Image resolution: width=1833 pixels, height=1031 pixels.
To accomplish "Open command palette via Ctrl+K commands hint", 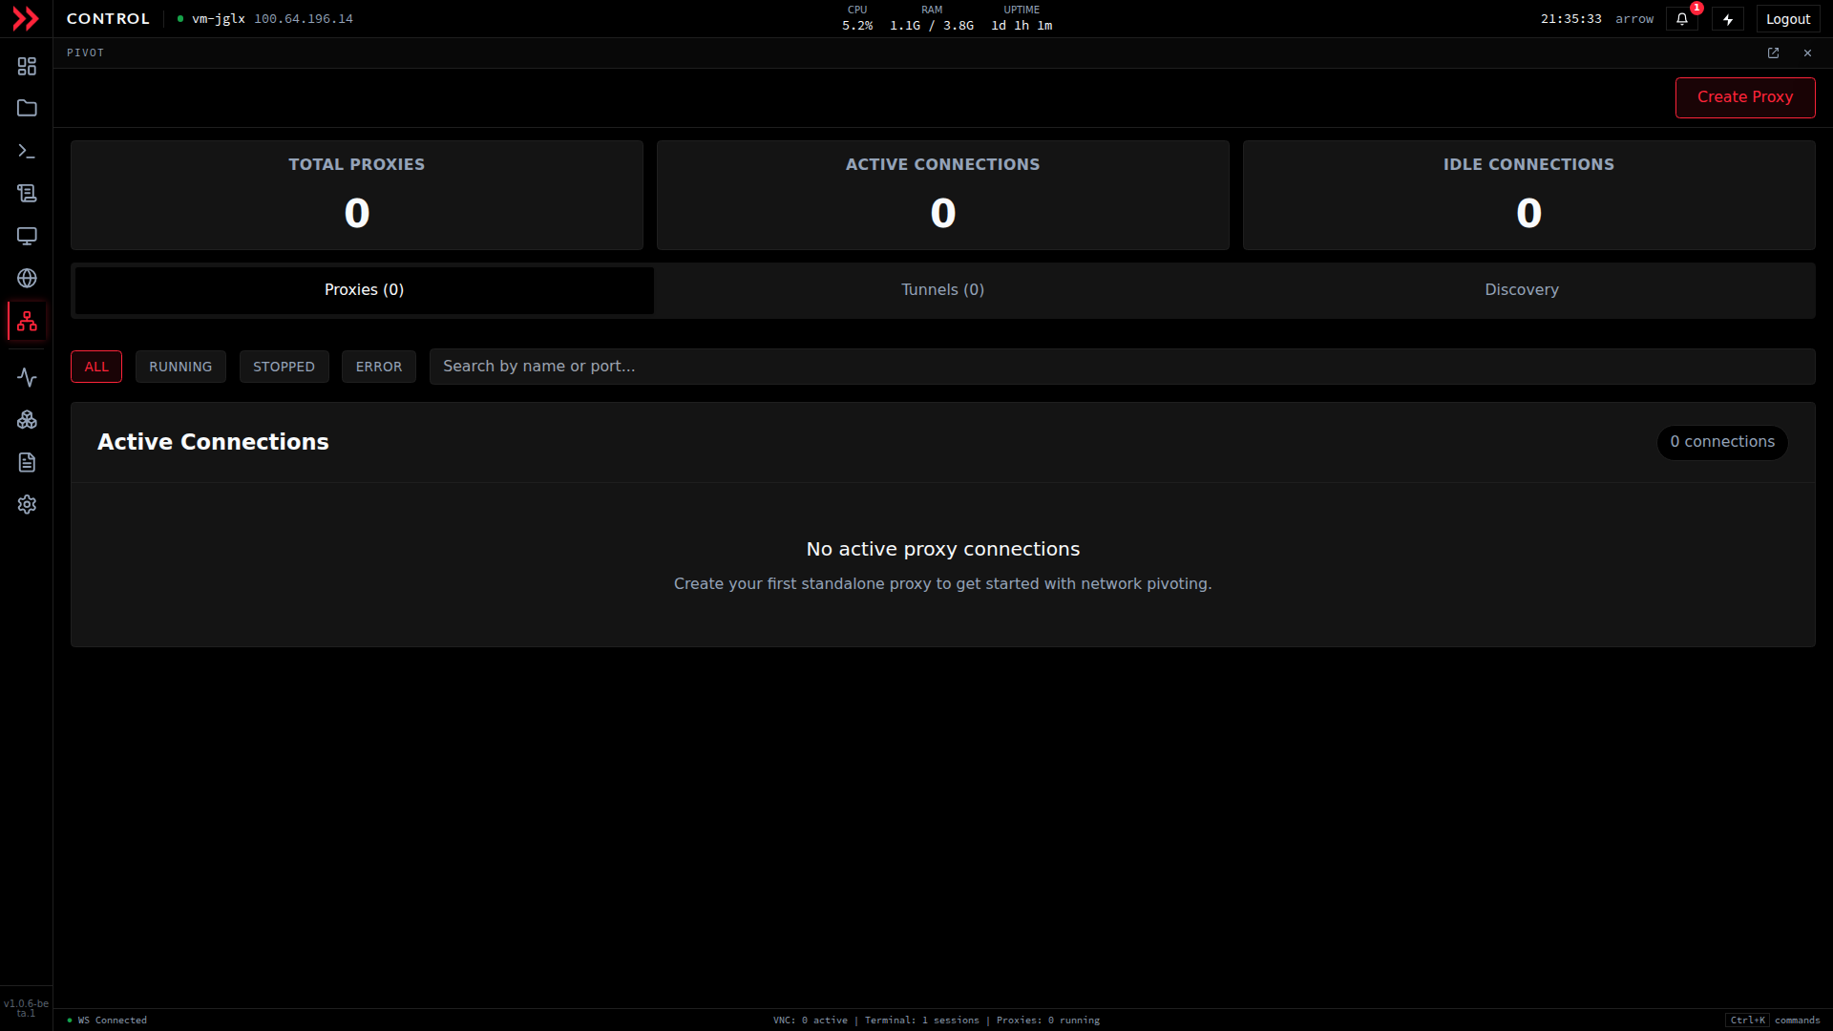I will point(1775,1020).
